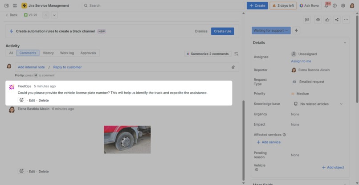Viewport: 359px width, 185px height.
Task: Click the share icon
Action: click(337, 20)
